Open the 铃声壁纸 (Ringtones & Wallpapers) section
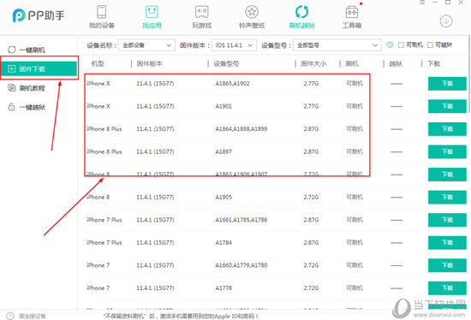Screen dimensions: 471x320 (x=252, y=17)
